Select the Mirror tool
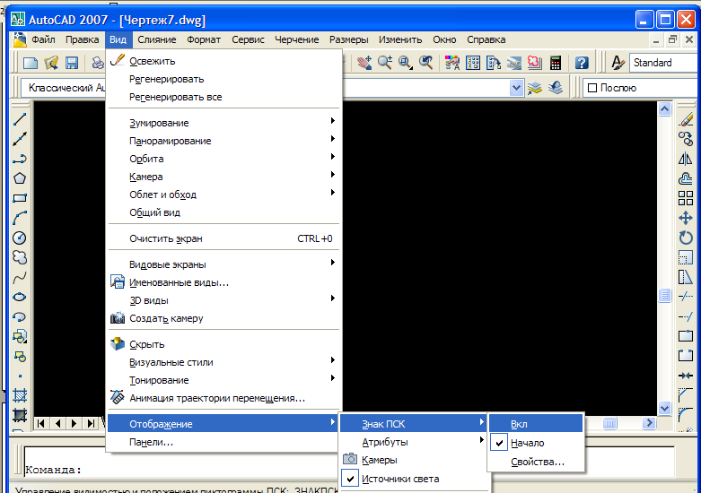Screen dimensions: 701x493 [x=686, y=159]
